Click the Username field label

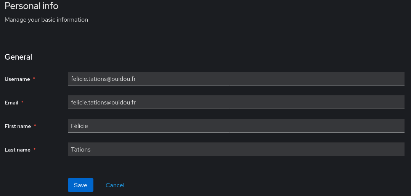(x=17, y=79)
